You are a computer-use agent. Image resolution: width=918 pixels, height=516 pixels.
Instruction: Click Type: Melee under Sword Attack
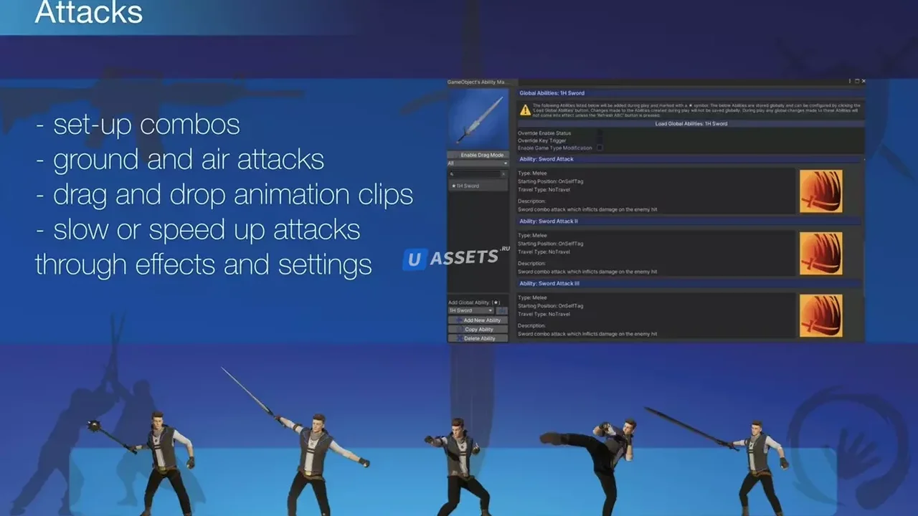(532, 173)
